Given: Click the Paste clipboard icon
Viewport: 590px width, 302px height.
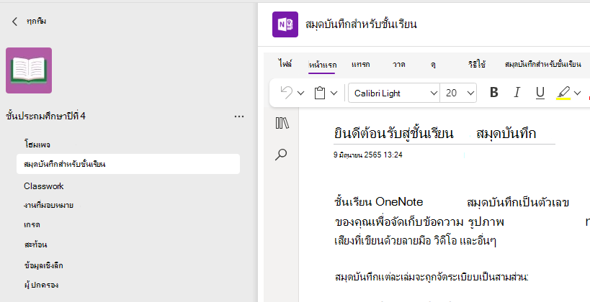Looking at the screenshot, I should coord(319,93).
